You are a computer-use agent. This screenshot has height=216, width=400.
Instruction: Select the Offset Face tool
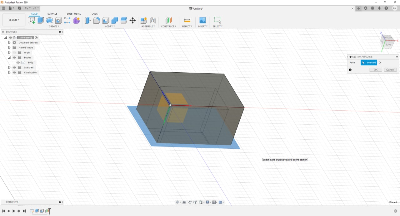pos(124,20)
